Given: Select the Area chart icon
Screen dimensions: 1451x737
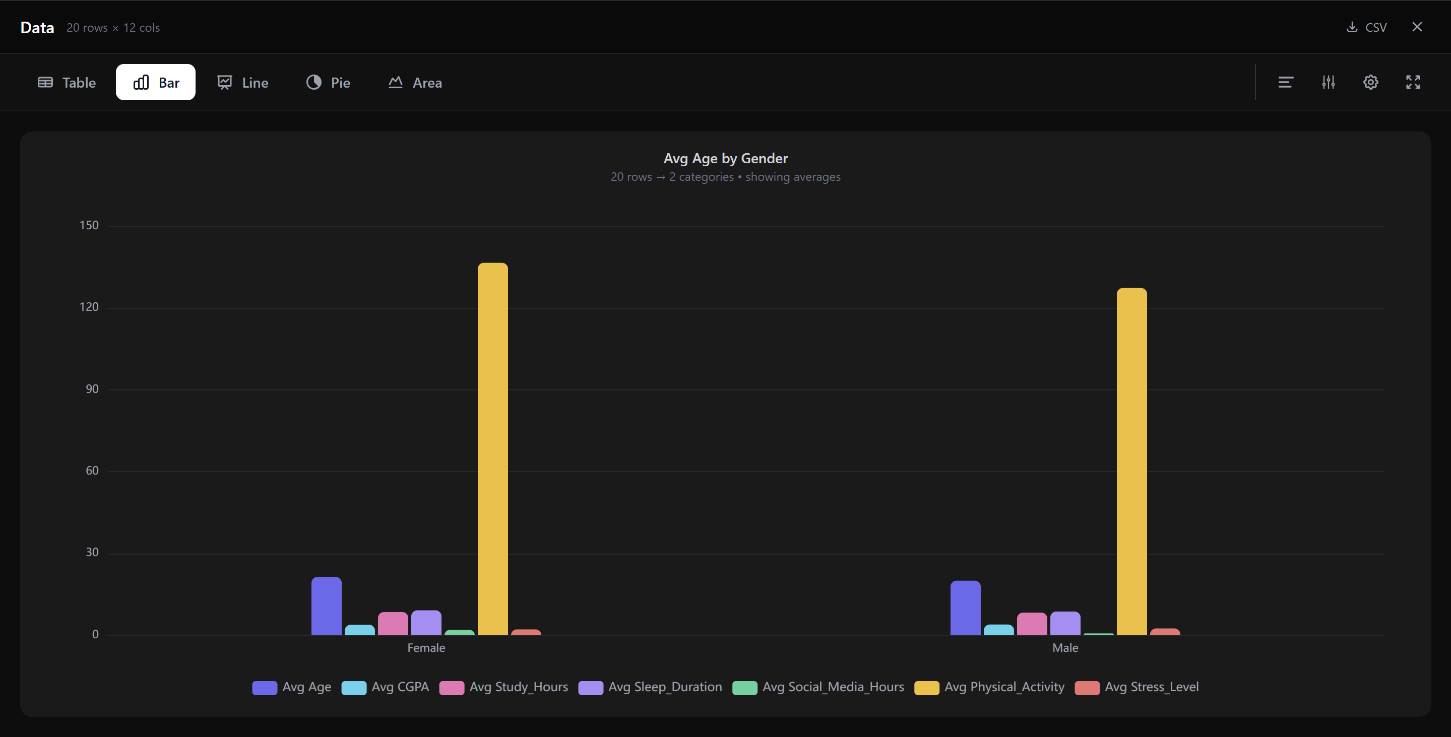Looking at the screenshot, I should coord(415,82).
